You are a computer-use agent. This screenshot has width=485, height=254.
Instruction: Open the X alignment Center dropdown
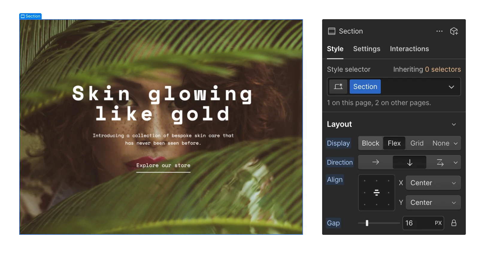pos(433,183)
